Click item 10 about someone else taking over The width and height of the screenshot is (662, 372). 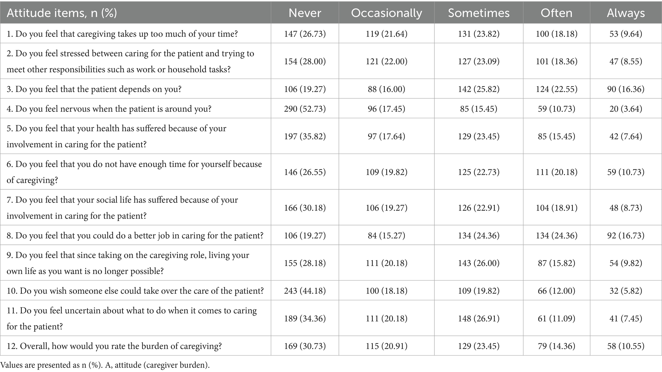coord(135,291)
